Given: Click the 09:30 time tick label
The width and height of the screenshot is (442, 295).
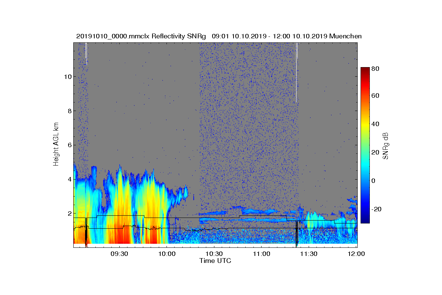Looking at the screenshot, I should [119, 254].
